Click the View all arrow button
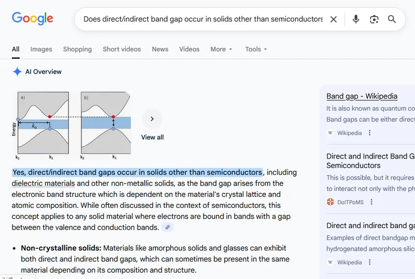Image resolution: width=415 pixels, height=279 pixels. [152, 119]
